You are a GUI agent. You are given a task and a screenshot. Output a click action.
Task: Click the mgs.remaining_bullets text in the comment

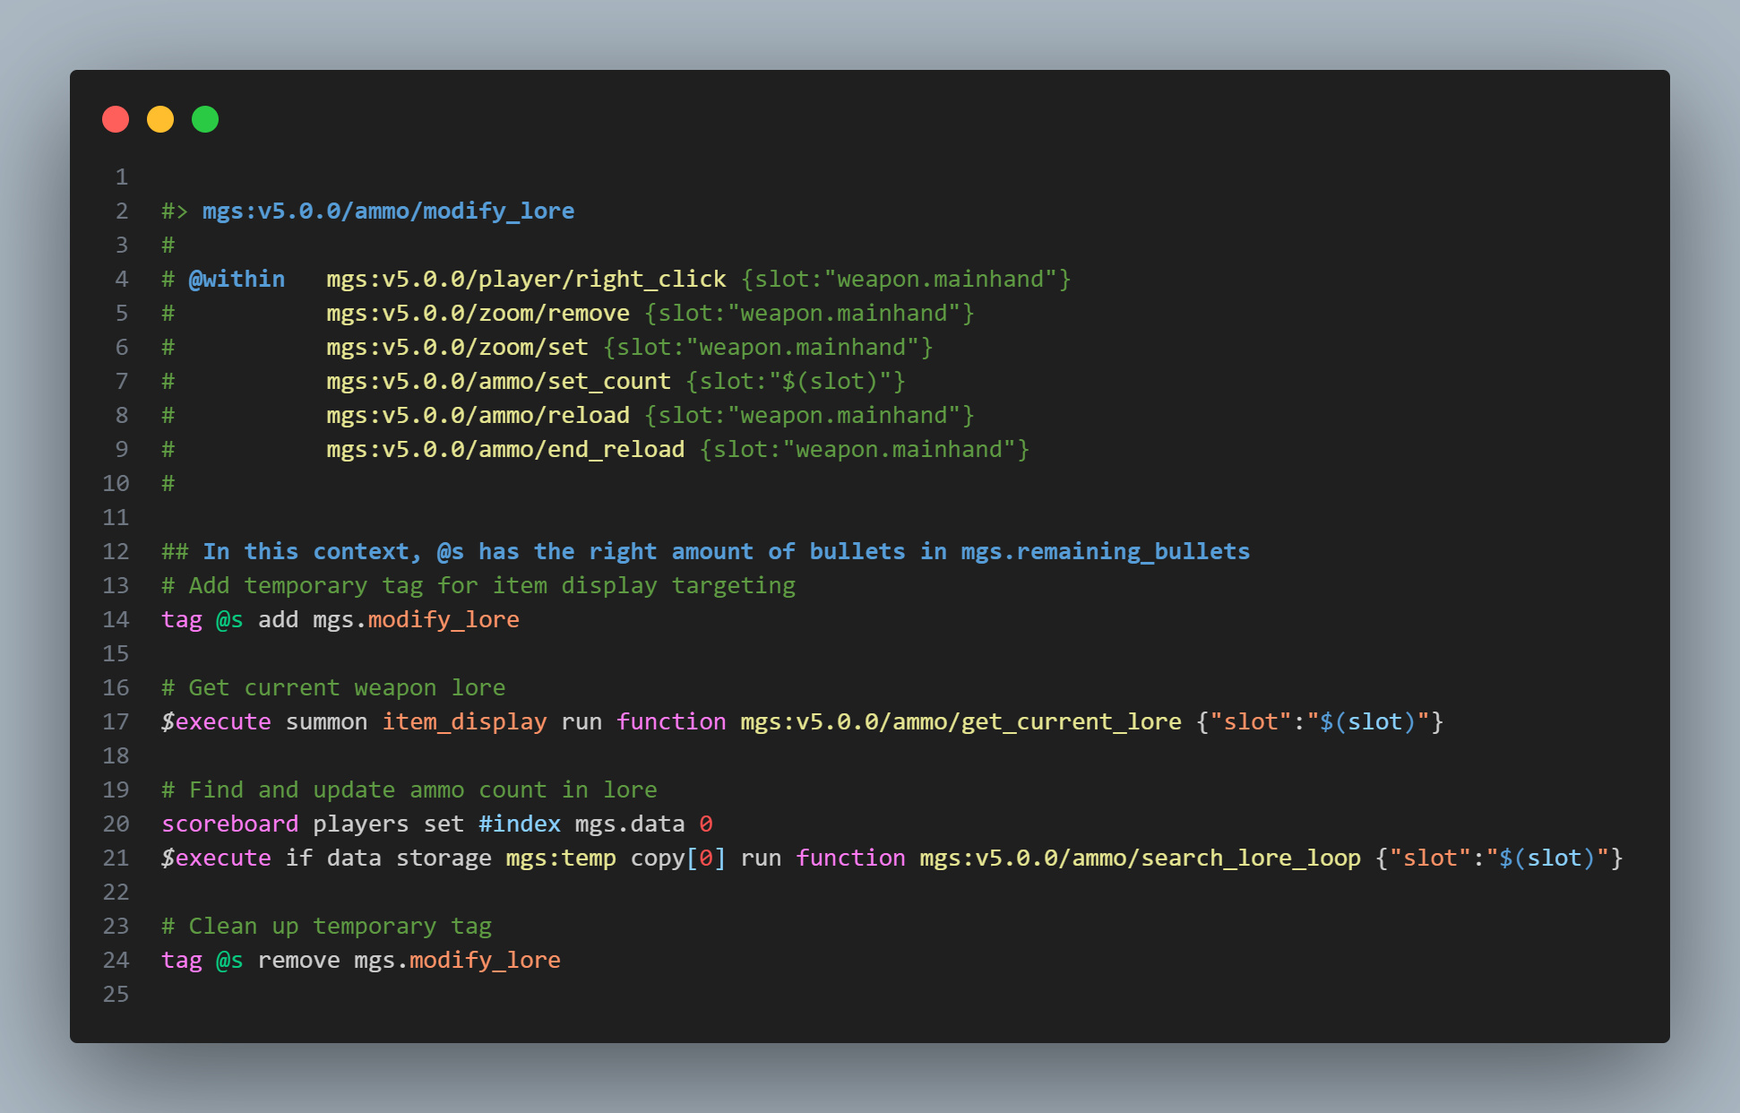[x=1105, y=551]
